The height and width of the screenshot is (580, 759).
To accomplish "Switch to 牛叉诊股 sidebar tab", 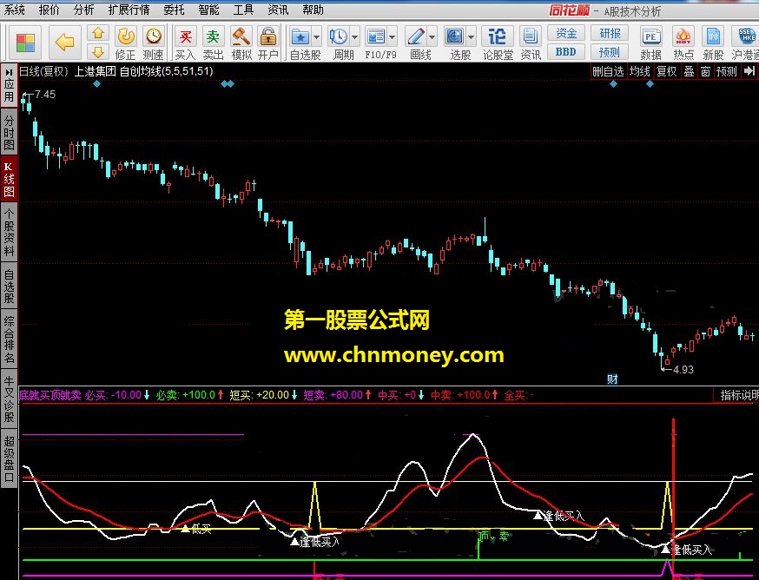I will [x=9, y=399].
